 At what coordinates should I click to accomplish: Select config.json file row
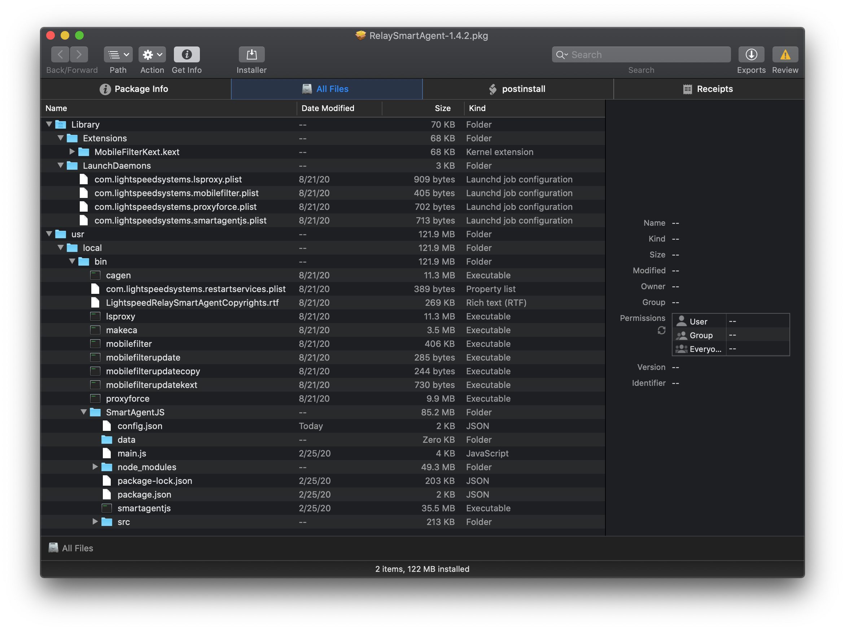tap(140, 426)
